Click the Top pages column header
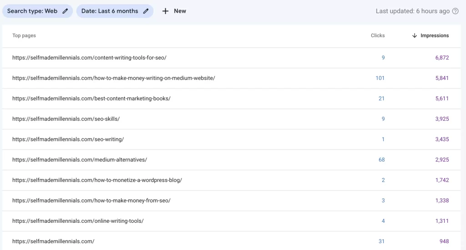Screen dimensions: 466x250 click(24, 35)
